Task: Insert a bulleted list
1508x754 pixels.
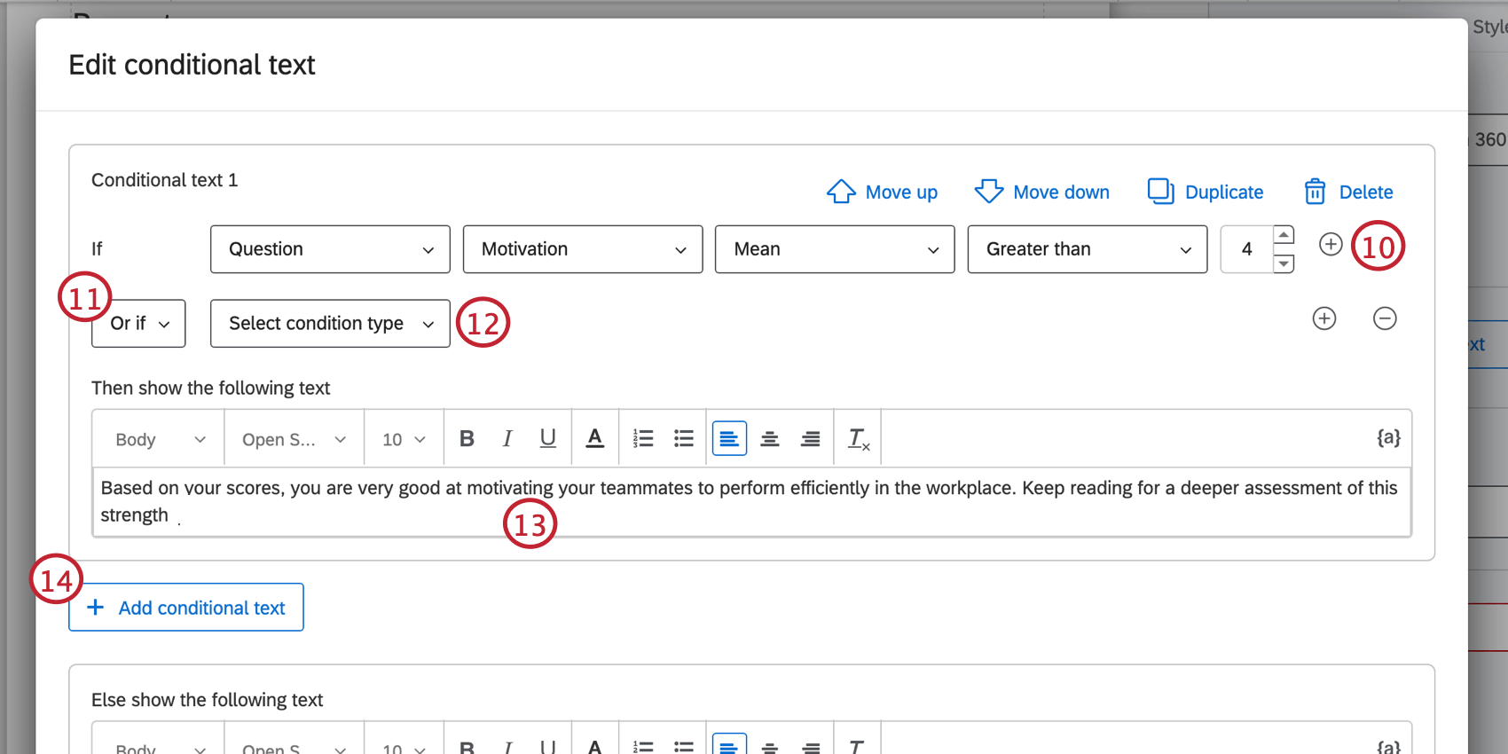Action: 684,438
